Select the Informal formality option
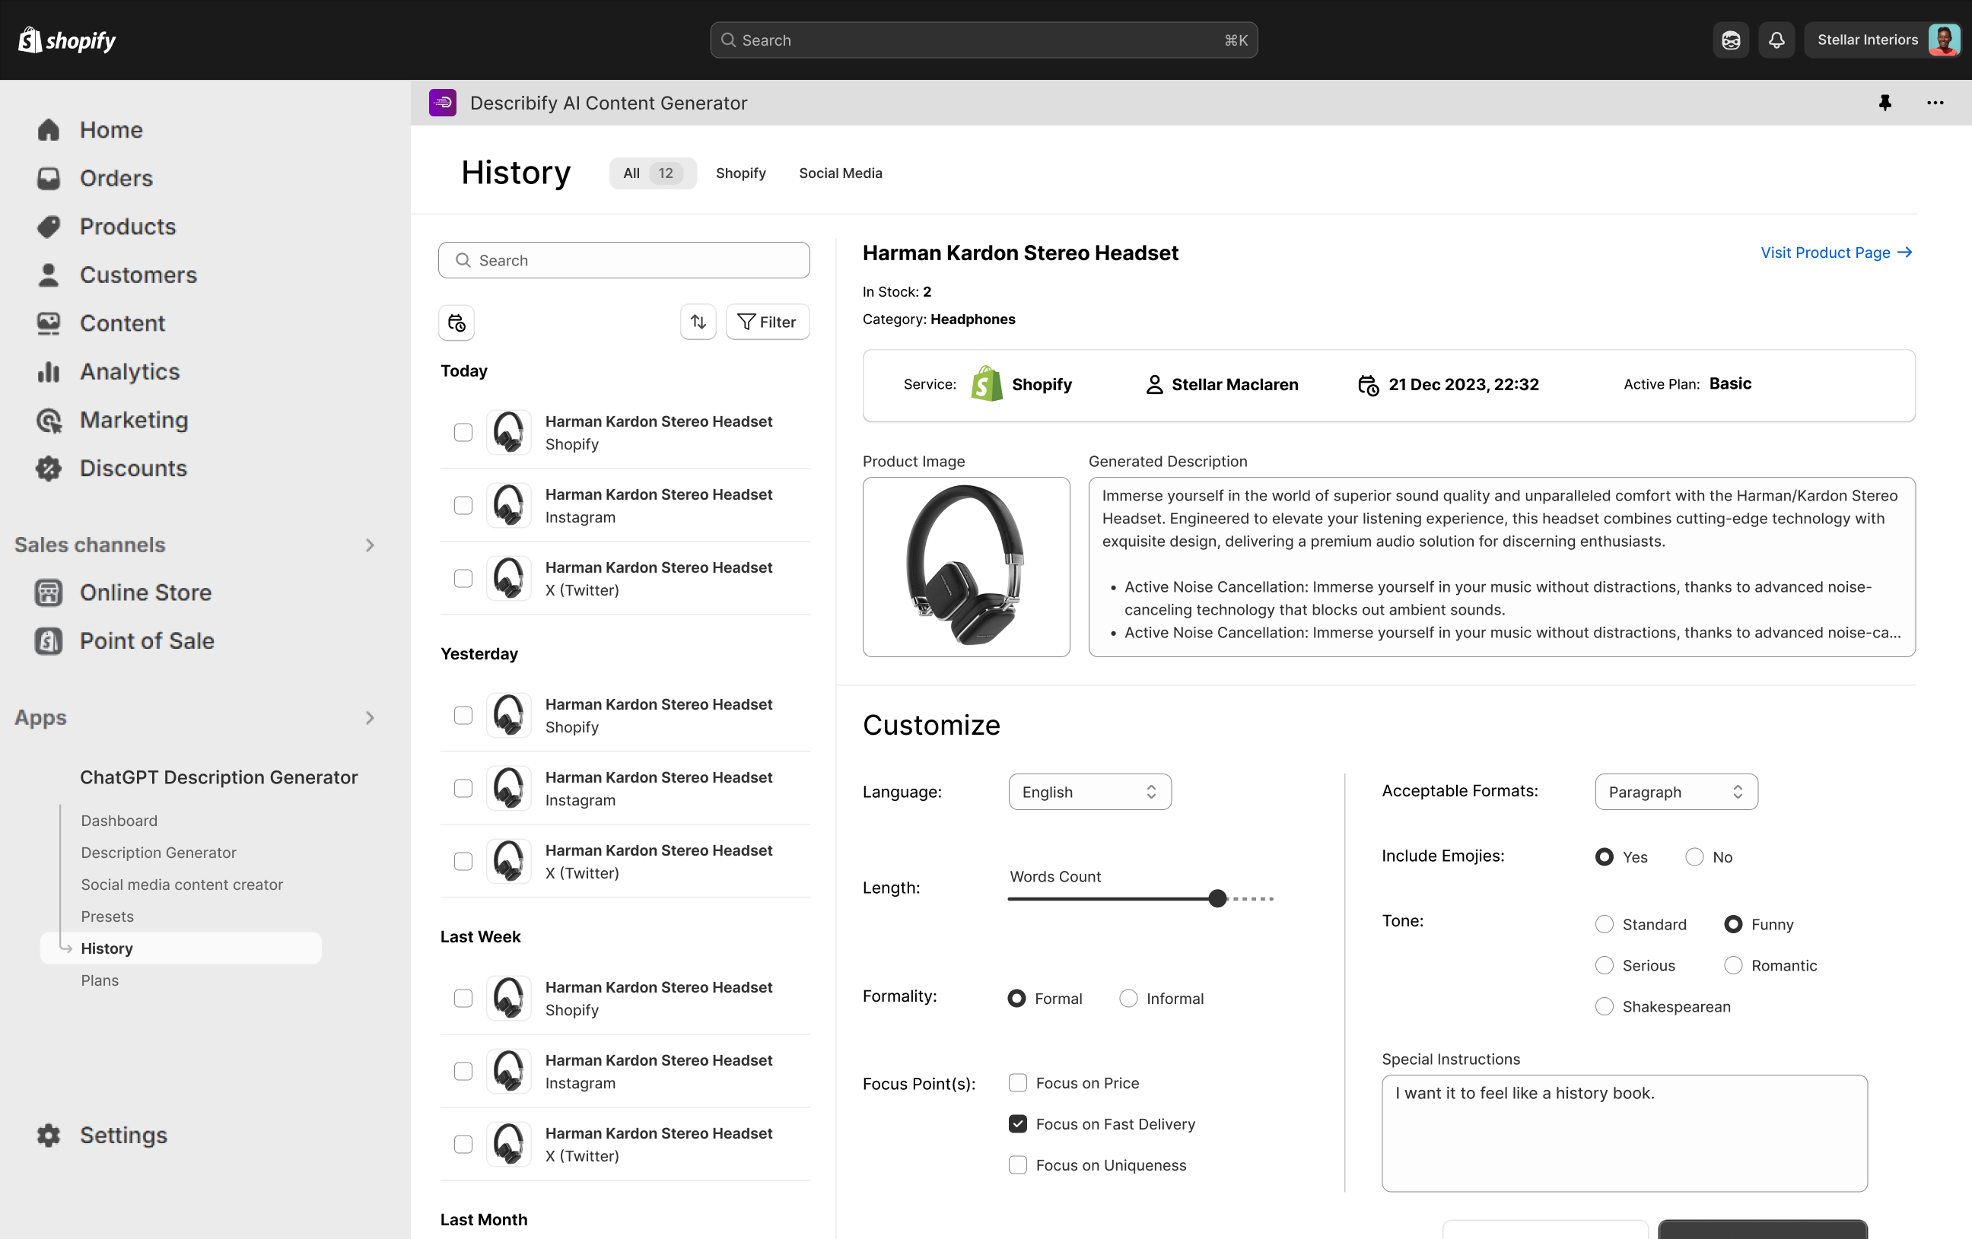1972x1239 pixels. tap(1128, 997)
